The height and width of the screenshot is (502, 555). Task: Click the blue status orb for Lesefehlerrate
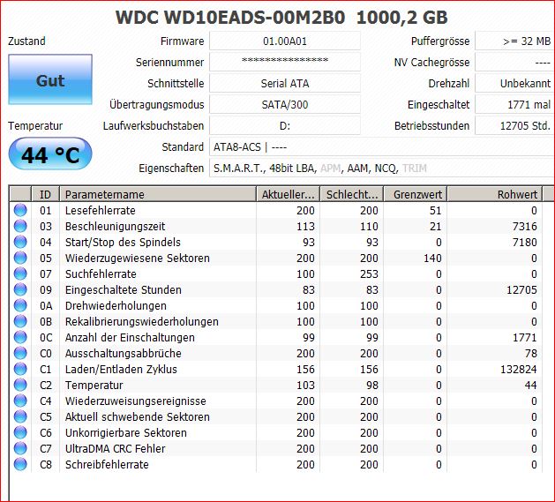coord(20,210)
